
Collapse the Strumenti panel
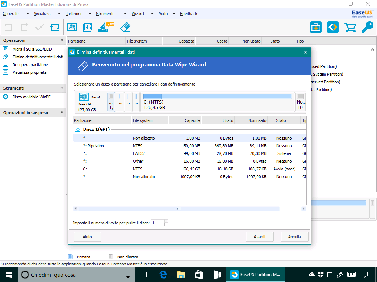coord(62,88)
